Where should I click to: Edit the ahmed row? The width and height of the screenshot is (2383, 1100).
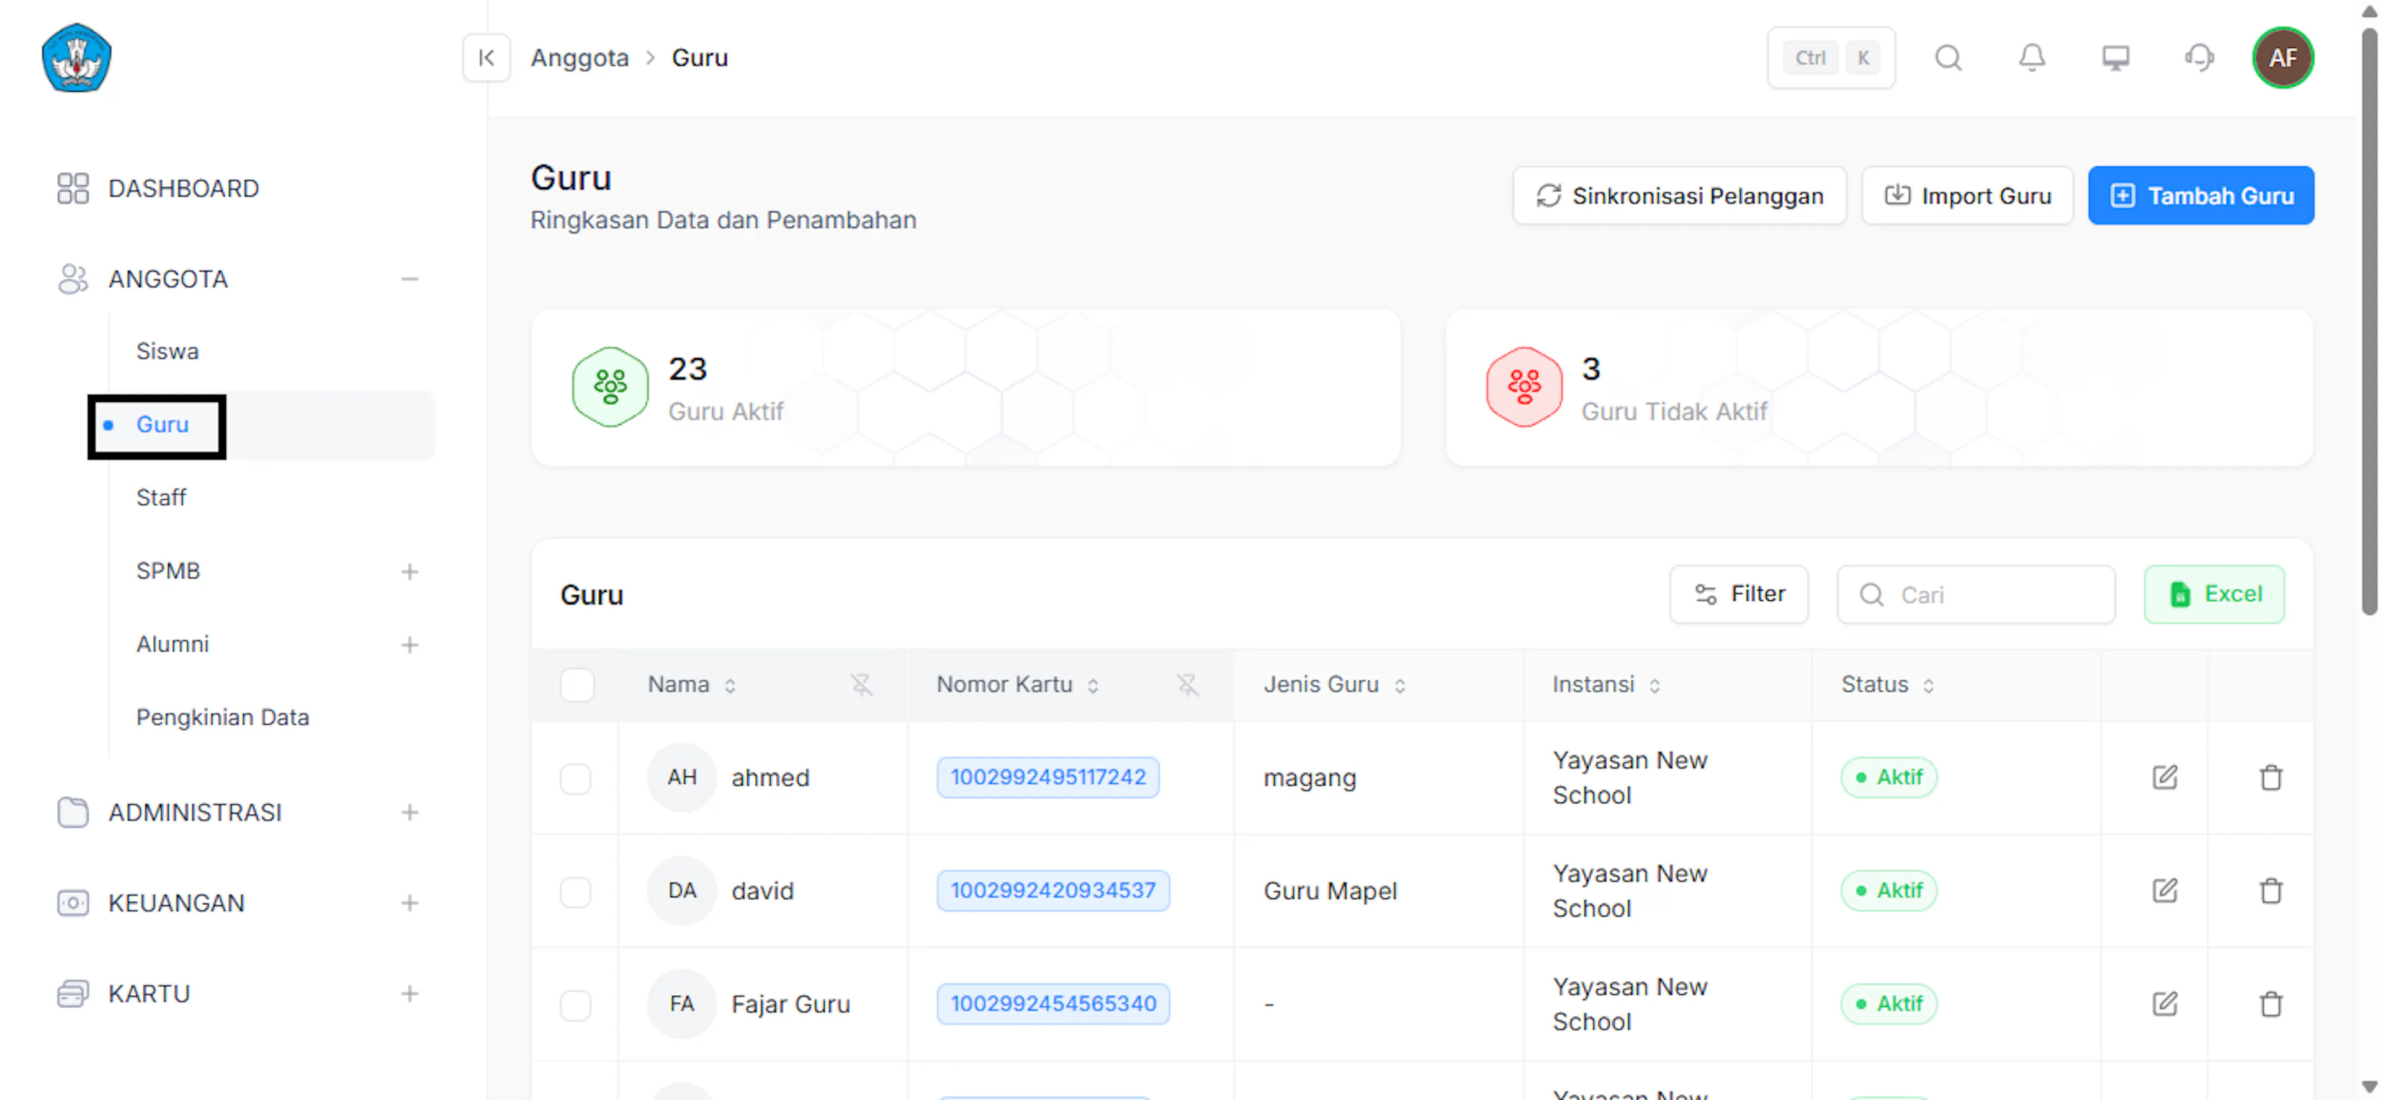2165,778
